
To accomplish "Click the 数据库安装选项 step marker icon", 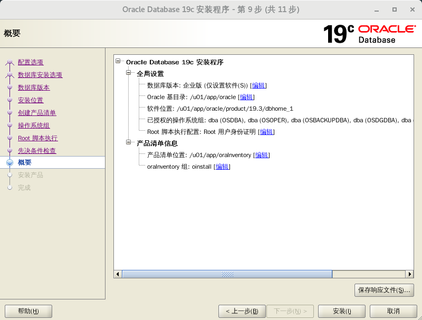I will 10,75.
